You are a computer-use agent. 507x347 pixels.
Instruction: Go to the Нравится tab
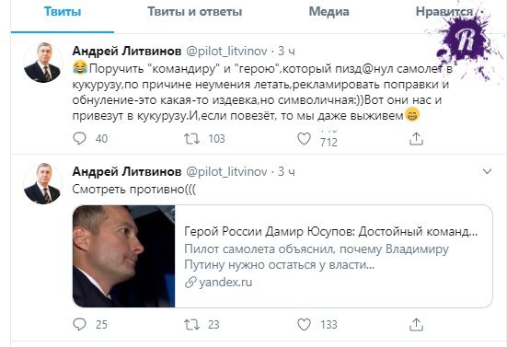pos(444,12)
